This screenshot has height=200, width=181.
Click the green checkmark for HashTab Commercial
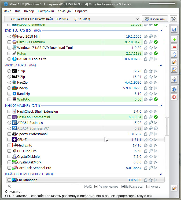(156, 117)
